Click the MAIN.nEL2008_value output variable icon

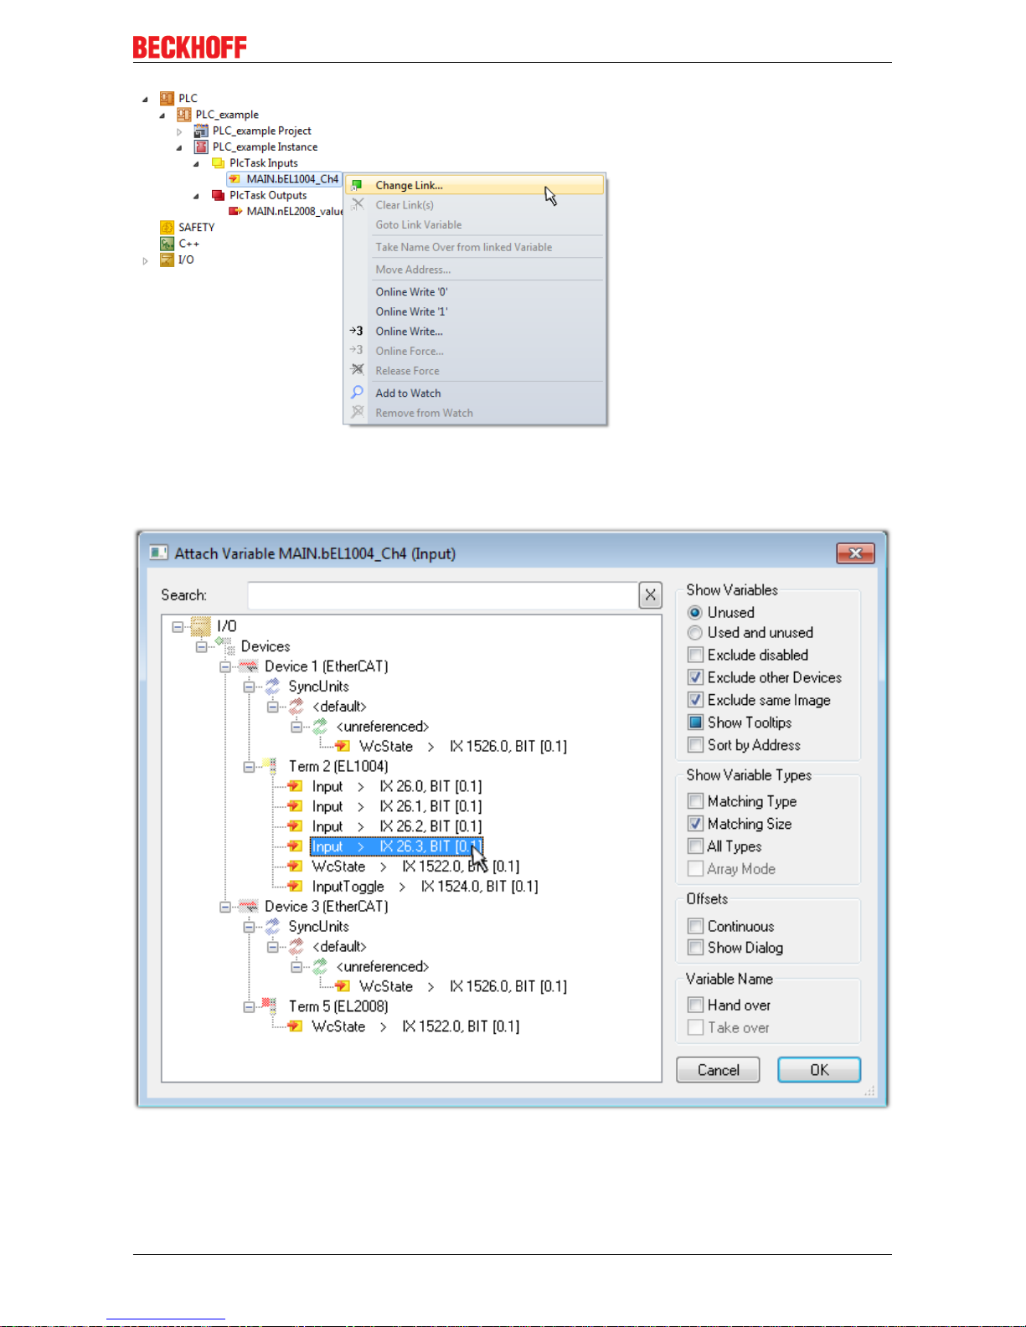pos(235,211)
